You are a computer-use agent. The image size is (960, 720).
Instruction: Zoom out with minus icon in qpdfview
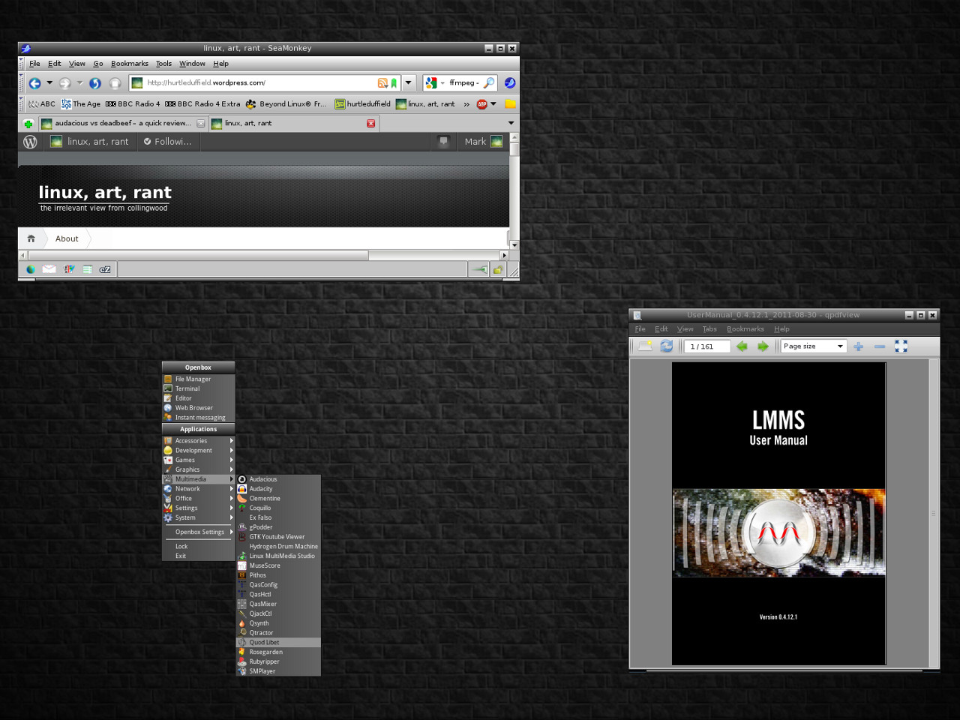pyautogui.click(x=880, y=346)
